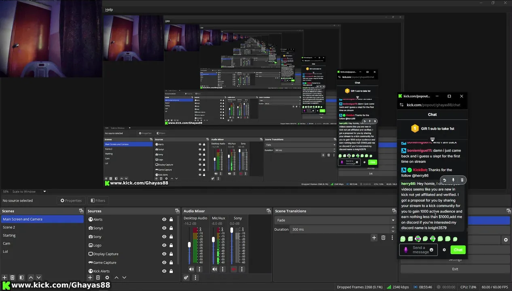Pop out the Scenes dock

[x=81, y=211]
